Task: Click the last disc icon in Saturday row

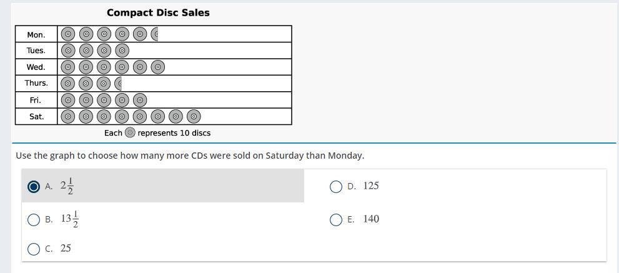Action: [194, 116]
